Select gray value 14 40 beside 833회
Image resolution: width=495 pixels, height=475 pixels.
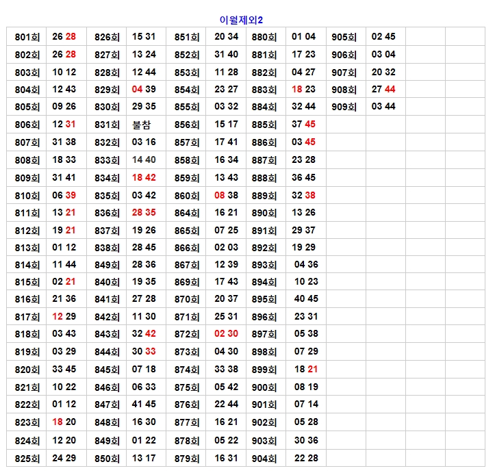pyautogui.click(x=144, y=159)
